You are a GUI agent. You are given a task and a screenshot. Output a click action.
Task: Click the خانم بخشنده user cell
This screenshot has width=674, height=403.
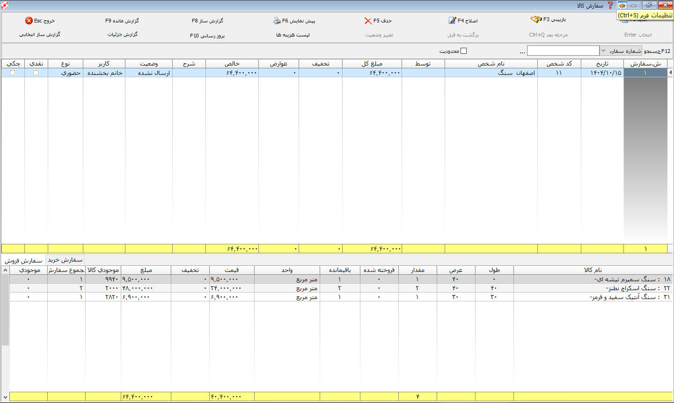(104, 73)
